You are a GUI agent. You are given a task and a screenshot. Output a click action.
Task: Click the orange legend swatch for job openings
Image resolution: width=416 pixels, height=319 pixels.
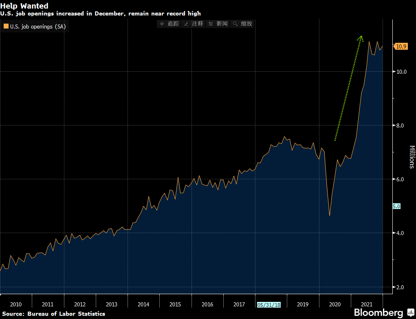tap(6, 27)
